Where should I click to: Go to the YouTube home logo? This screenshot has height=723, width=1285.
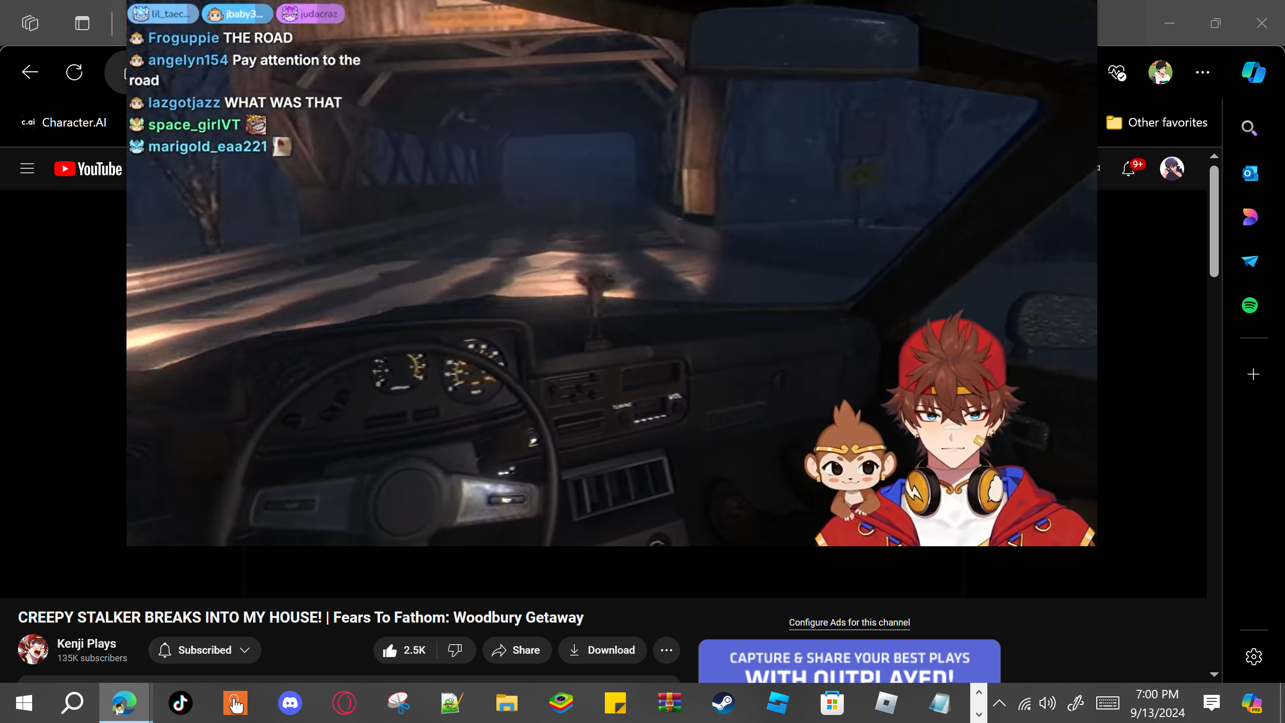[x=88, y=169]
